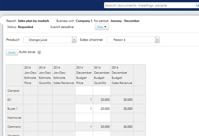Open the Files dropdown button
Image resolution: width=199 pixels, height=136 pixels.
click(x=102, y=27)
